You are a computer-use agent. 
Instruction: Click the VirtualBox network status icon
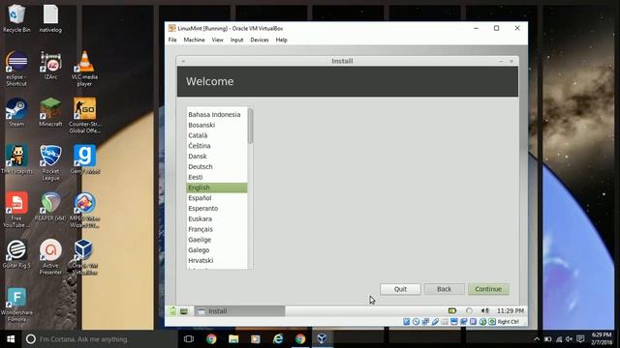(x=425, y=322)
